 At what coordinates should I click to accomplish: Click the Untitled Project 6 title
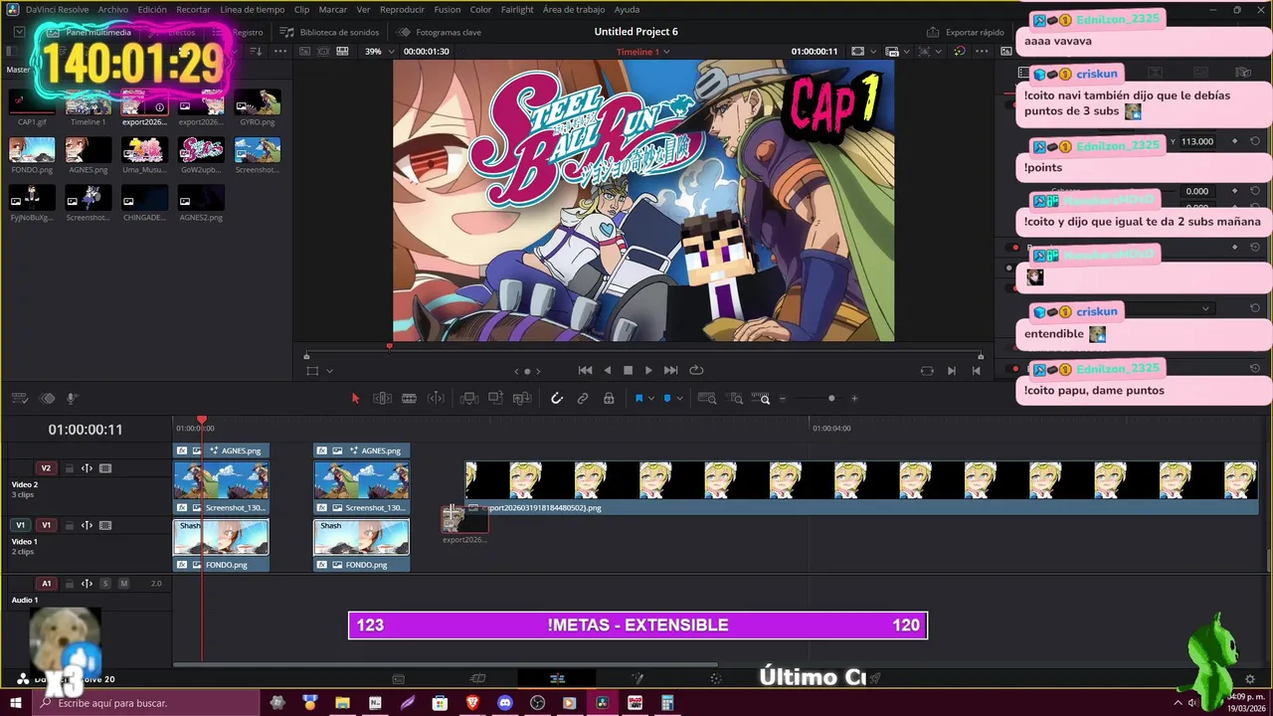pyautogui.click(x=636, y=32)
